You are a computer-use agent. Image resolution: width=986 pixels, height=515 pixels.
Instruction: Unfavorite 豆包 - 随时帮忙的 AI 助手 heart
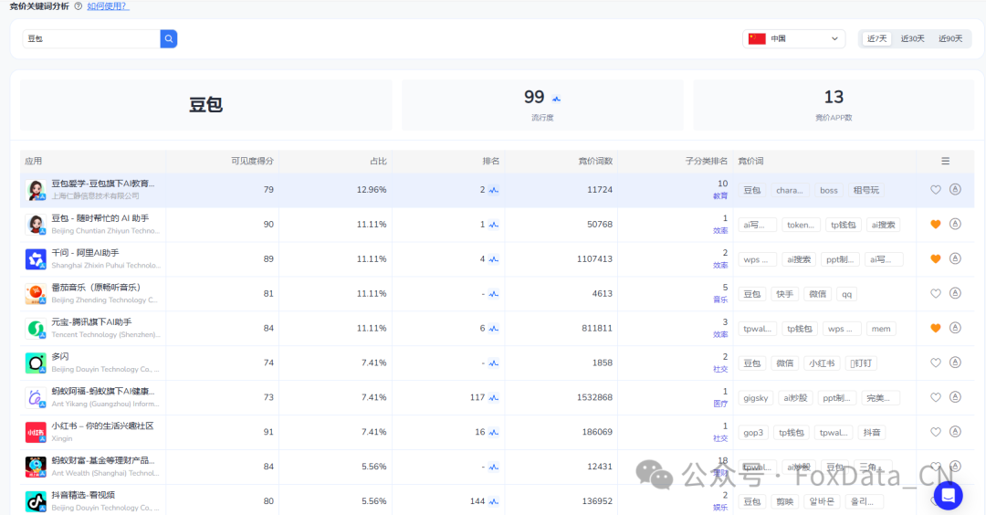coord(936,225)
